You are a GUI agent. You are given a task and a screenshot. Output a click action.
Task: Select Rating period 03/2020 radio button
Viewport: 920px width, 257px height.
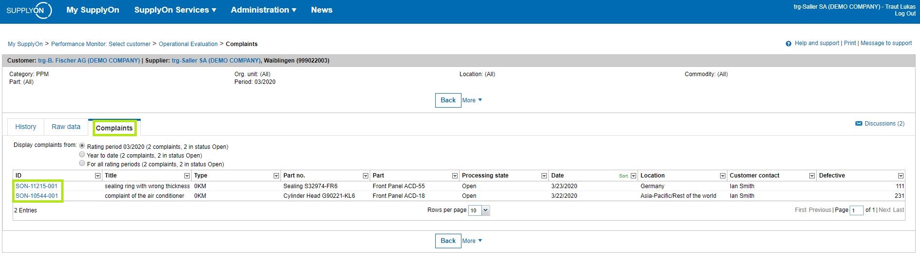[82, 145]
